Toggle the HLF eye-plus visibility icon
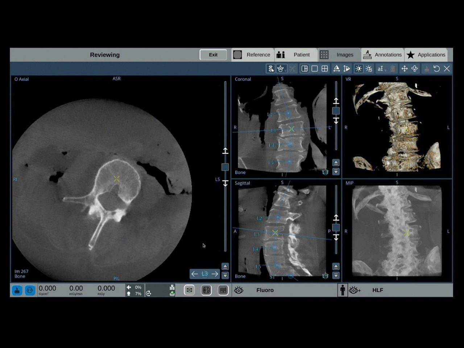Image resolution: width=464 pixels, height=348 pixels. pos(355,290)
